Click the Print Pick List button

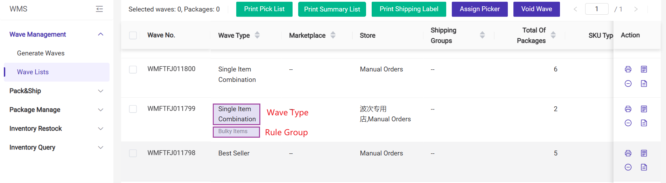point(264,9)
